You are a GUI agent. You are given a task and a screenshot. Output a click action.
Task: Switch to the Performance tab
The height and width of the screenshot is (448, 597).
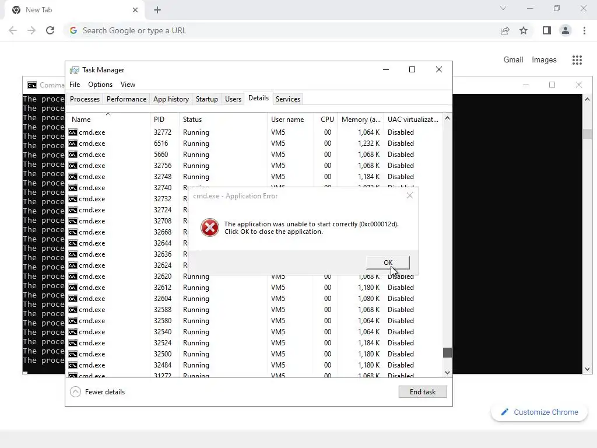(x=127, y=99)
